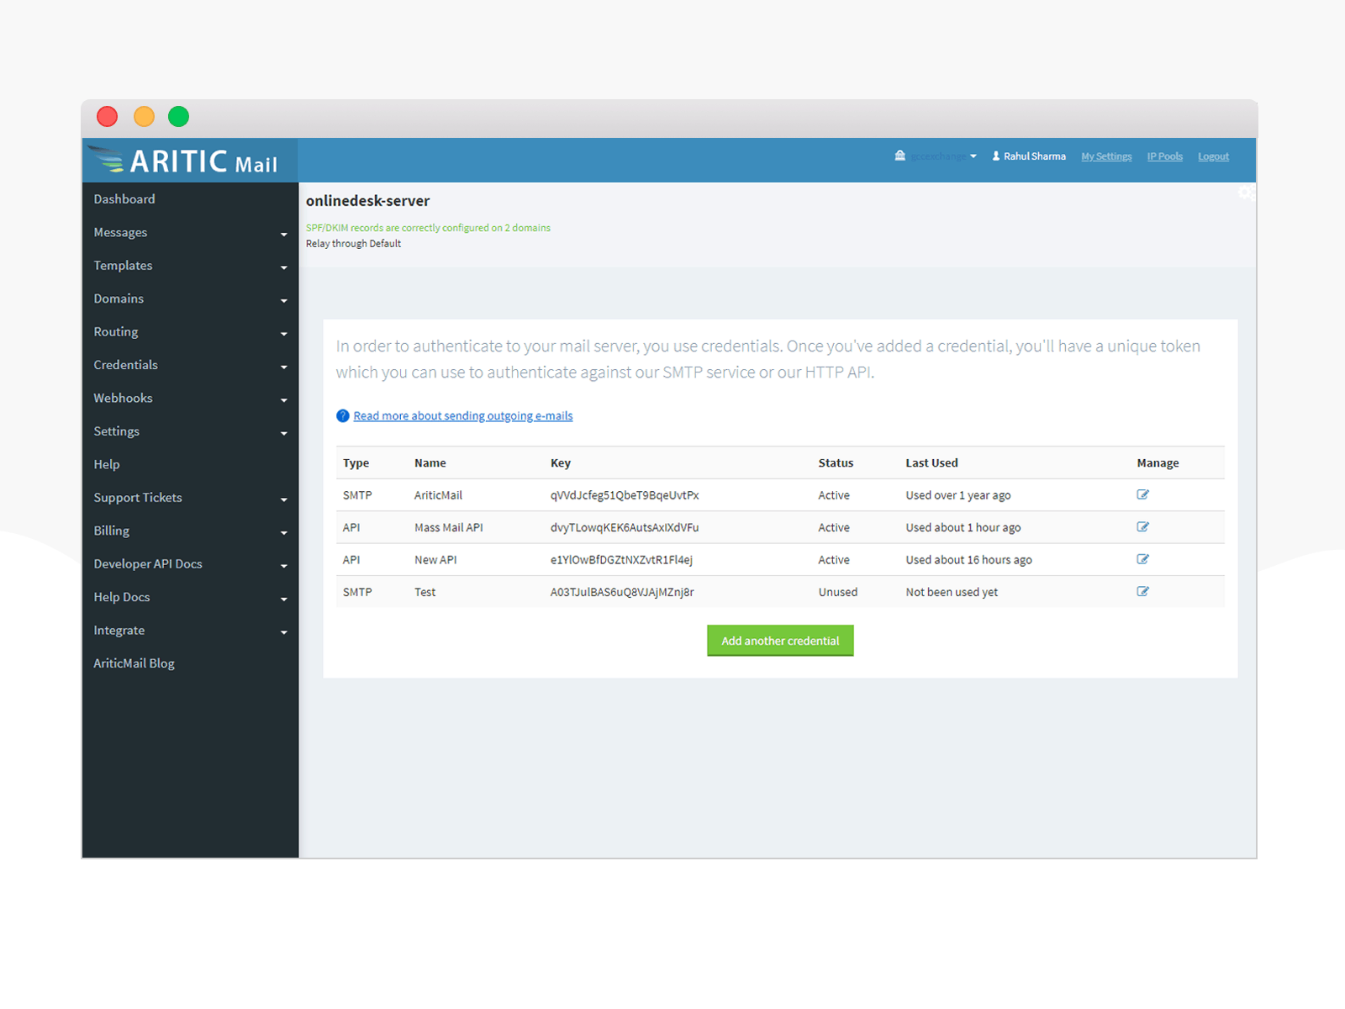Click the Aritic Mail logo
The height and width of the screenshot is (1009, 1345).
pyautogui.click(x=185, y=160)
